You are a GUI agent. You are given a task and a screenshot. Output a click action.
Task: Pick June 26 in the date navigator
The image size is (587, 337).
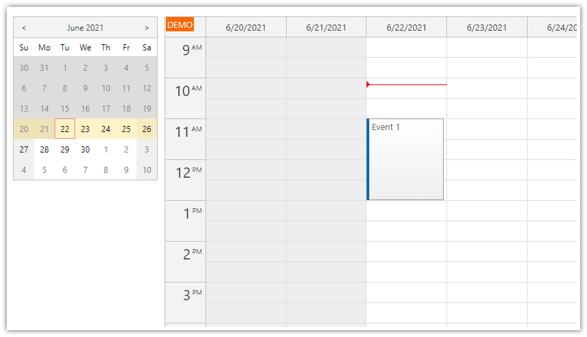(147, 129)
